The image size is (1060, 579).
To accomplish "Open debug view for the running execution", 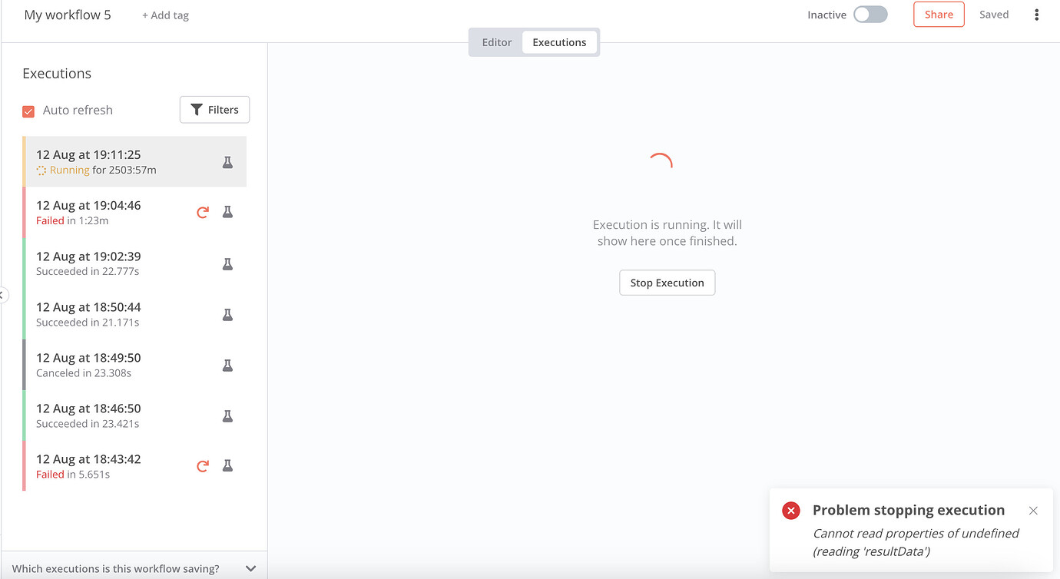I will click(x=227, y=162).
